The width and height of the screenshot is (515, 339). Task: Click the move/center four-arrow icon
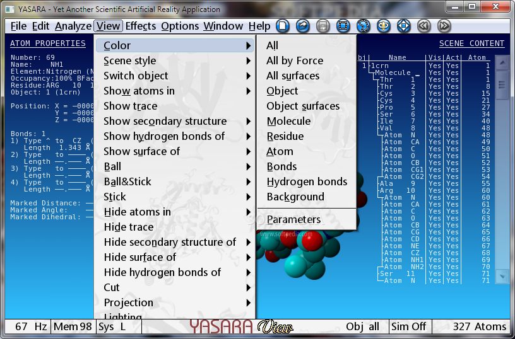click(404, 26)
